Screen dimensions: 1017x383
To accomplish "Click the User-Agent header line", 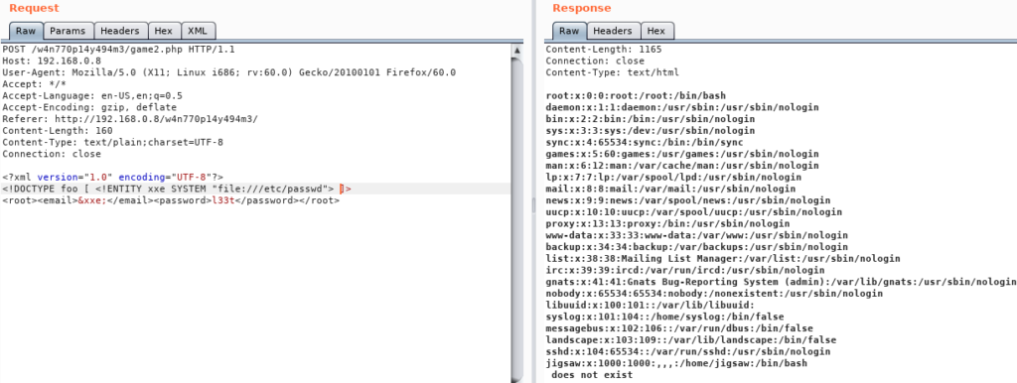I will click(x=229, y=72).
